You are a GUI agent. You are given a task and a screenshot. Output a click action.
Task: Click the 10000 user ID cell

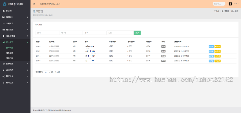click(x=38, y=61)
